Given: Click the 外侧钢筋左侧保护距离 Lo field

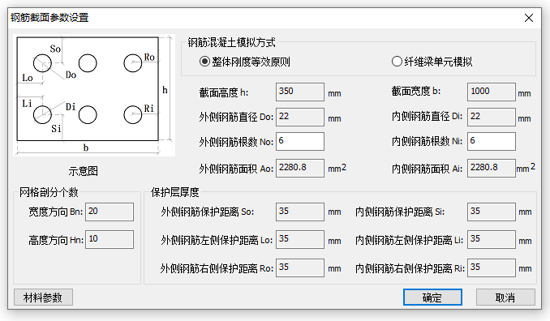Looking at the screenshot, I should tap(300, 239).
